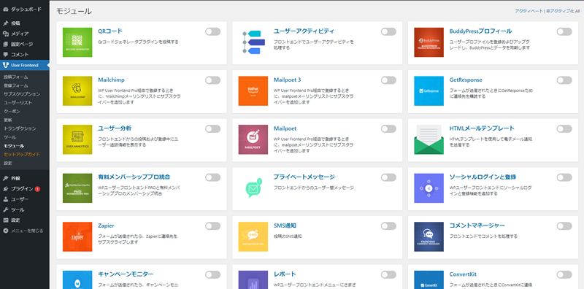
Task: Click the 固定ページ sidebar item
Action: (x=25, y=44)
